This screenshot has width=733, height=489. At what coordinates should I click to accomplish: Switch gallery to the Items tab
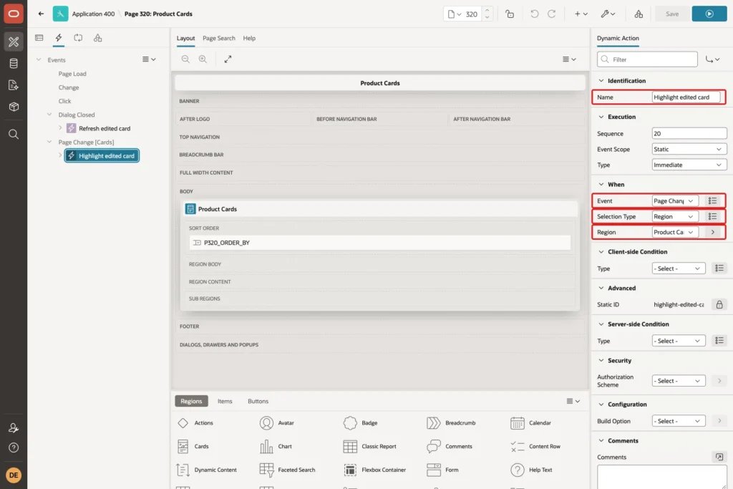pos(225,401)
